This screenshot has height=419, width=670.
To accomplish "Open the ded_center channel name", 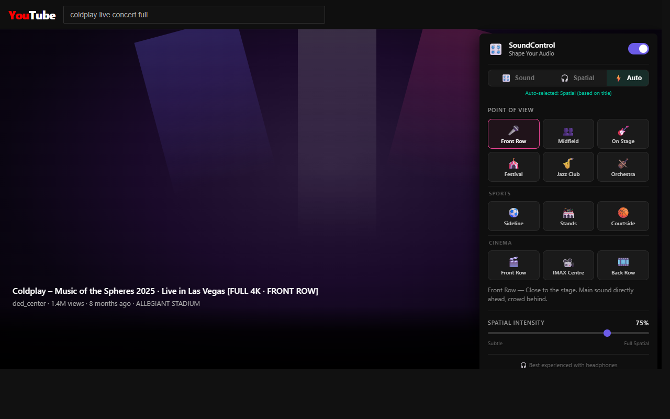I will (29, 303).
